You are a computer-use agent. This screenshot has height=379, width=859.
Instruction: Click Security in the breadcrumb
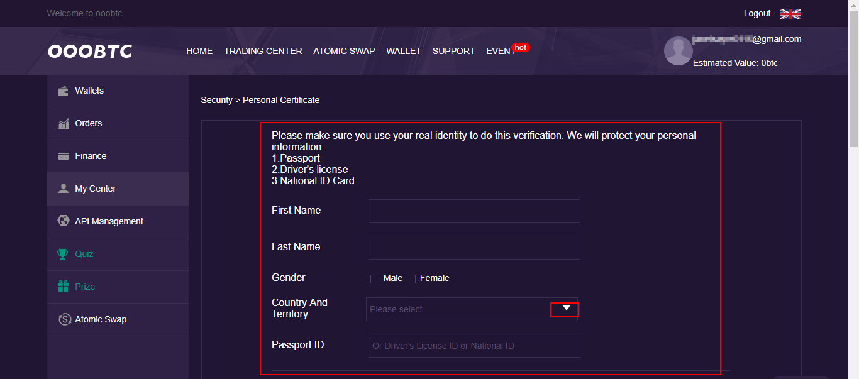click(216, 100)
